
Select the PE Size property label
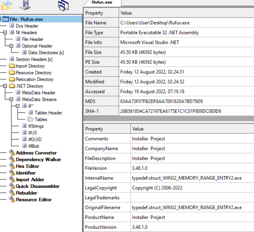[x=92, y=62]
